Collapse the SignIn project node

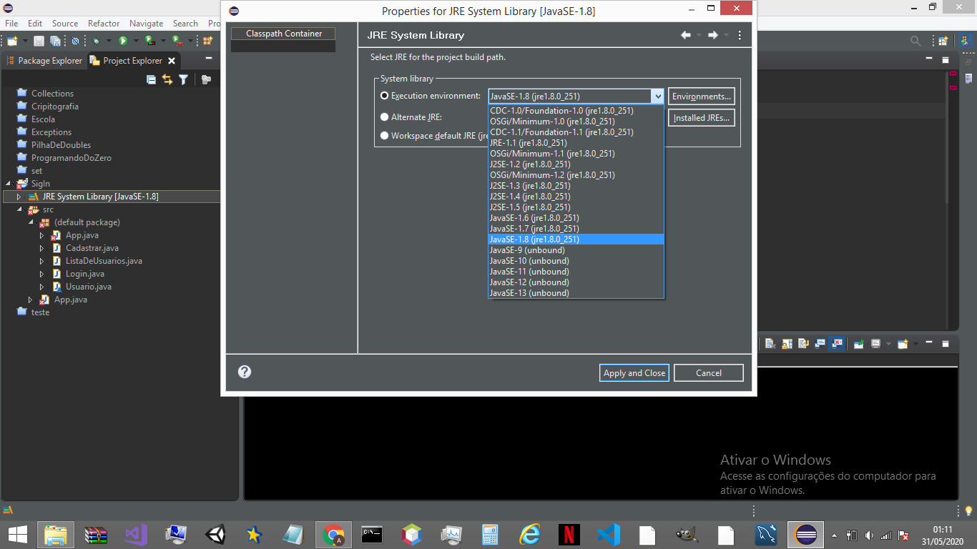(x=8, y=184)
